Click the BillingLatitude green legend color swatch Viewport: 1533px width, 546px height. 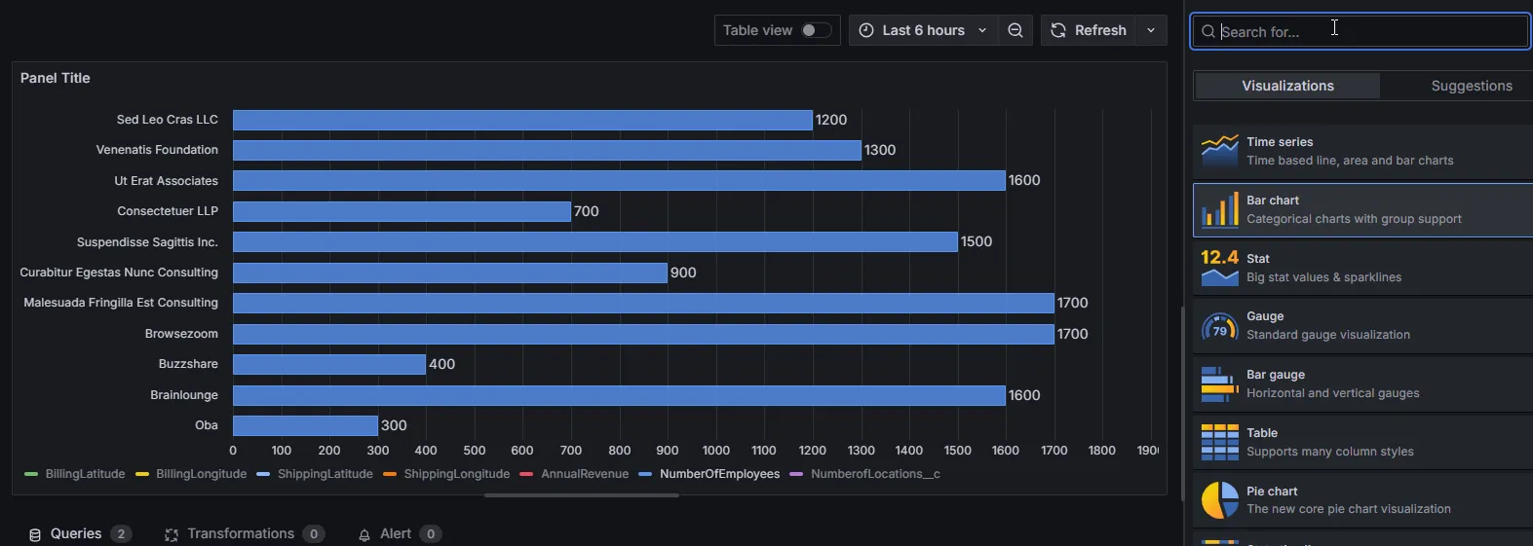coord(31,474)
